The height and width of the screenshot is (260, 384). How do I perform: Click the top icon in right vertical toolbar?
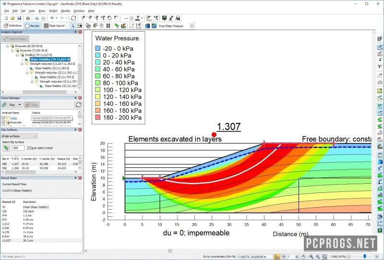click(x=380, y=38)
